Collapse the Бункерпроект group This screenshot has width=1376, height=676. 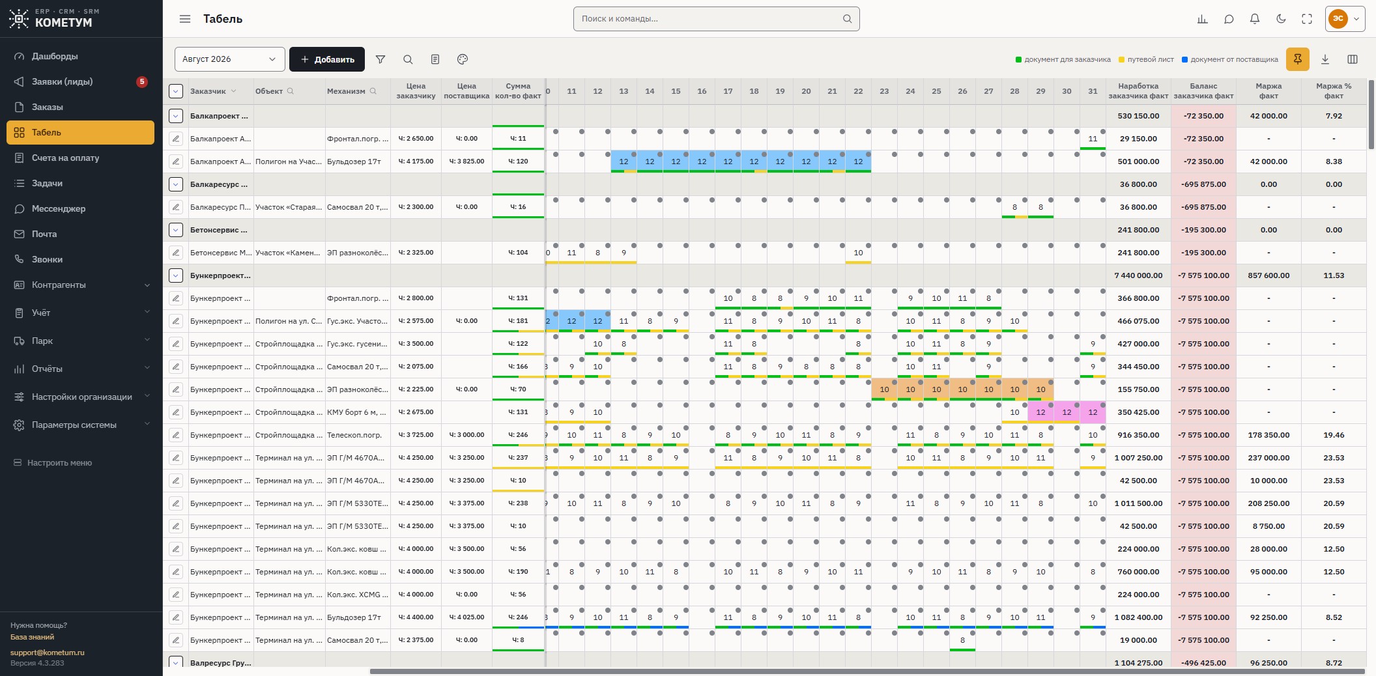[176, 275]
